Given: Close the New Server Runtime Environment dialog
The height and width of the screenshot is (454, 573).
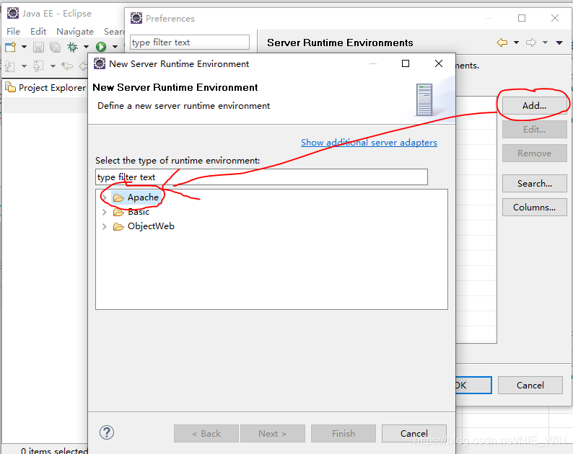Looking at the screenshot, I should (439, 63).
